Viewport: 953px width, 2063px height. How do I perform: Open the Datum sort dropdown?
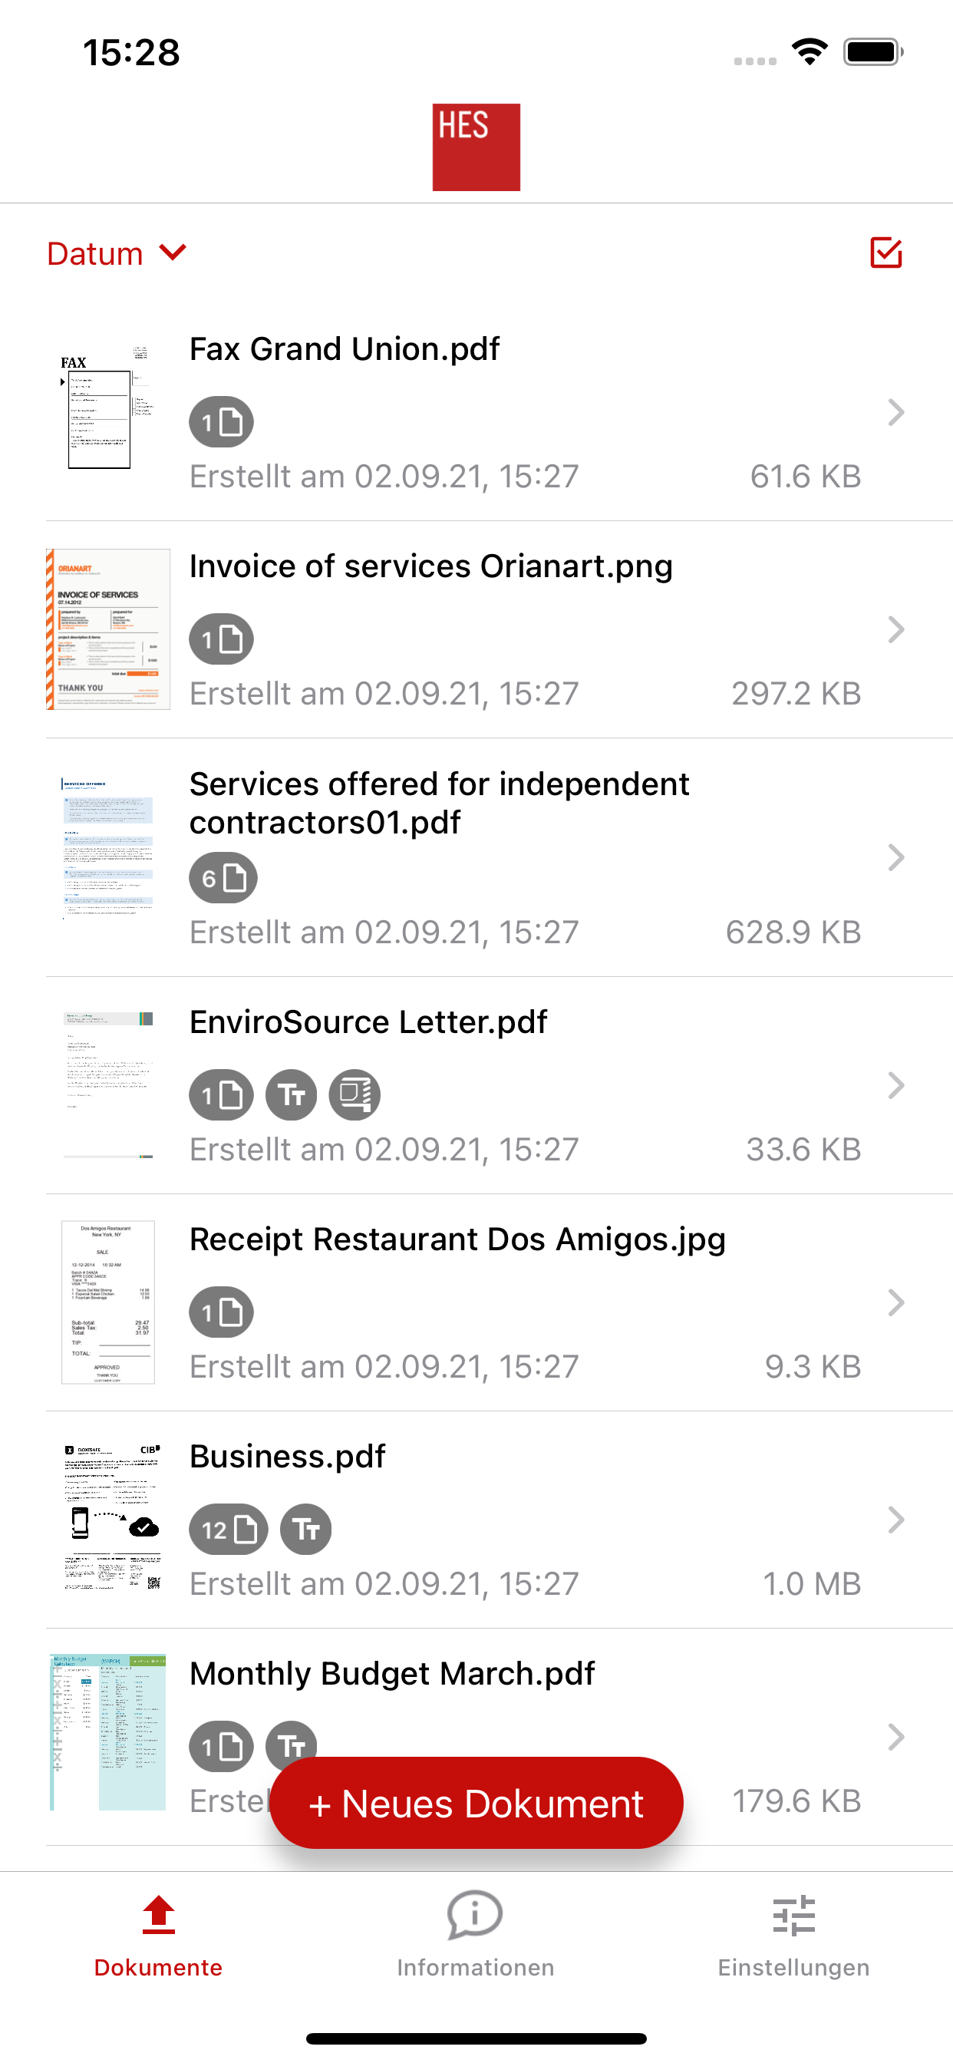tap(117, 254)
